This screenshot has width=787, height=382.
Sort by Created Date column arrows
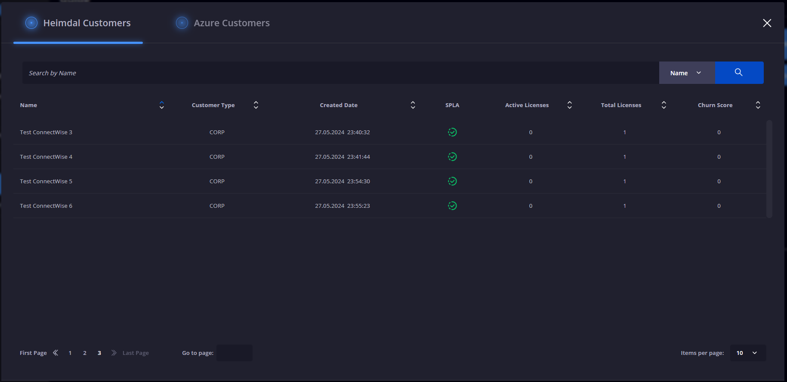click(x=413, y=105)
